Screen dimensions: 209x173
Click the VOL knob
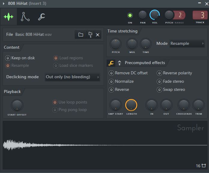[155, 15]
